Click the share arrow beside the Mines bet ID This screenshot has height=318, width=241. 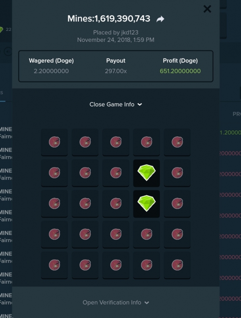coord(160,19)
